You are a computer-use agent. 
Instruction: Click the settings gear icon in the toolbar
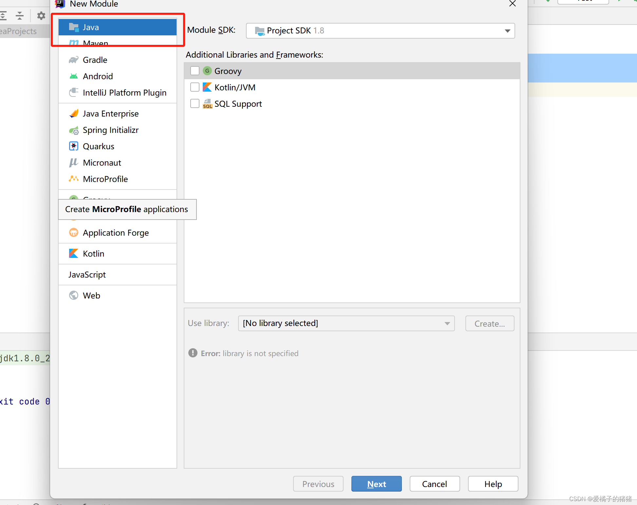coord(41,15)
